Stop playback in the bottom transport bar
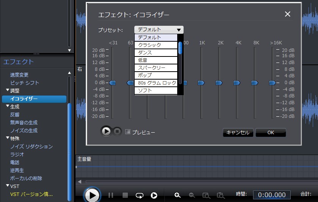Image resolution: width=318 pixels, height=202 pixels. point(125,195)
